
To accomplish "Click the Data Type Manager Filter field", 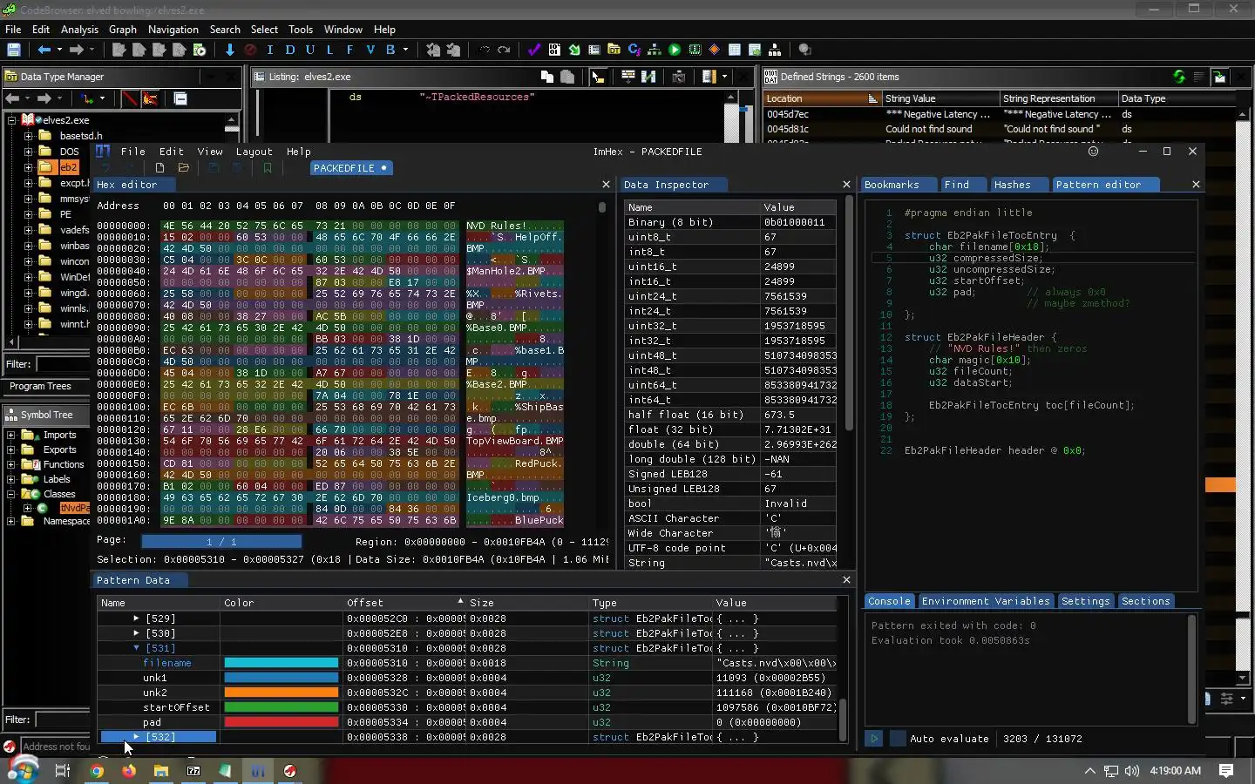I will point(63,364).
